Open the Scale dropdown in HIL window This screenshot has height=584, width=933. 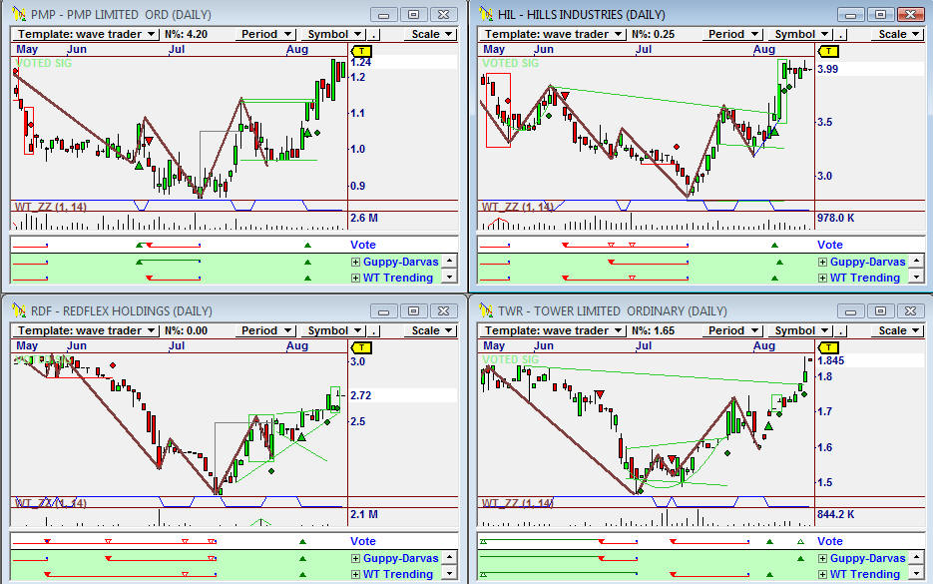(x=899, y=34)
